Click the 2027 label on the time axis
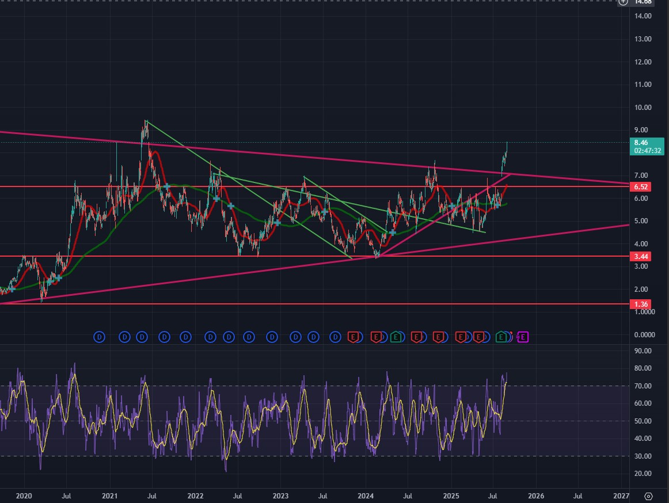This screenshot has height=503, width=669. pos(621,496)
